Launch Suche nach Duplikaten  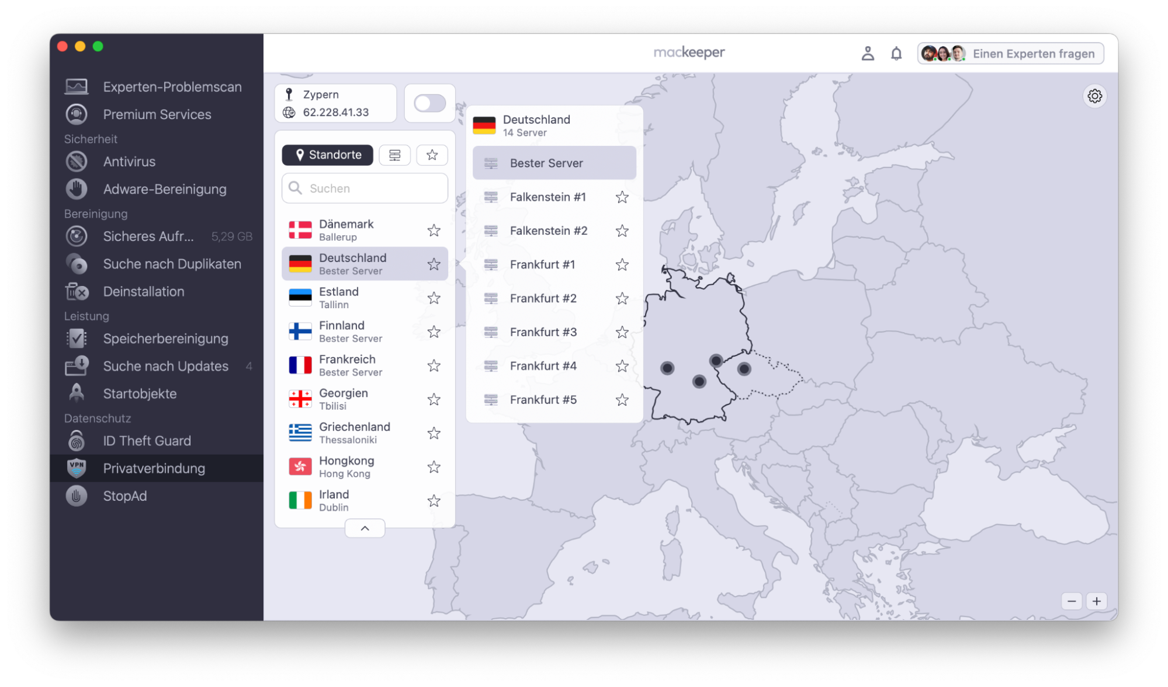click(x=172, y=264)
